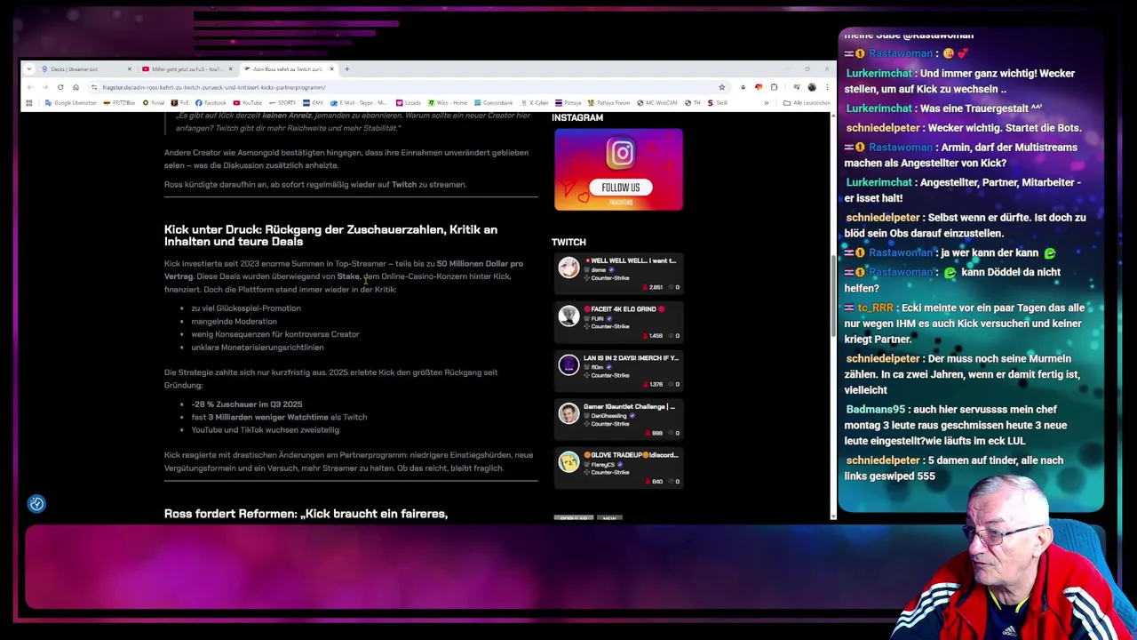1137x640 pixels.
Task: Click the bold word Twitch in article
Action: pos(404,185)
